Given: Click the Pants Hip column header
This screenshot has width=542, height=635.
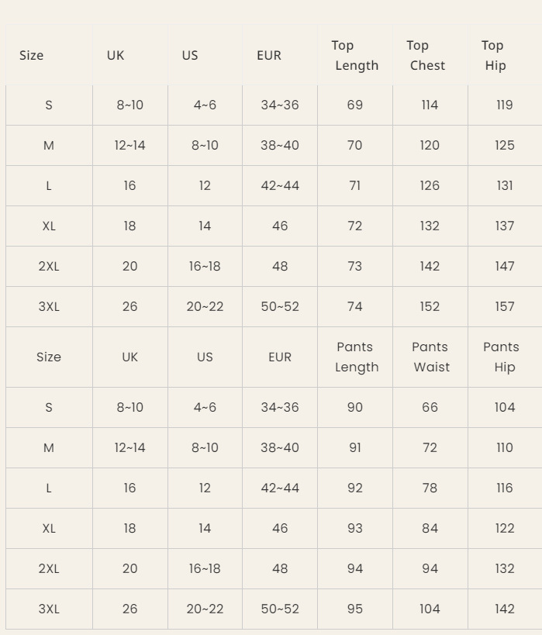Looking at the screenshot, I should pyautogui.click(x=502, y=357).
